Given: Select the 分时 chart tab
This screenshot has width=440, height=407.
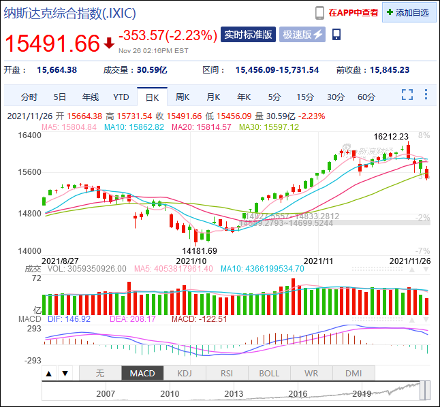Looking at the screenshot, I should pos(29,97).
